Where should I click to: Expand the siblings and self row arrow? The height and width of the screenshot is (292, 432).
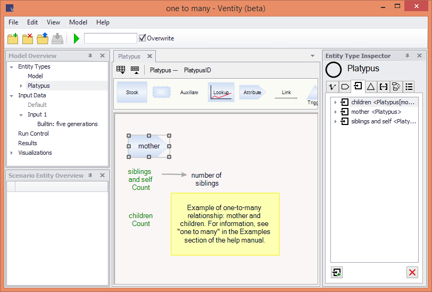[x=335, y=121]
